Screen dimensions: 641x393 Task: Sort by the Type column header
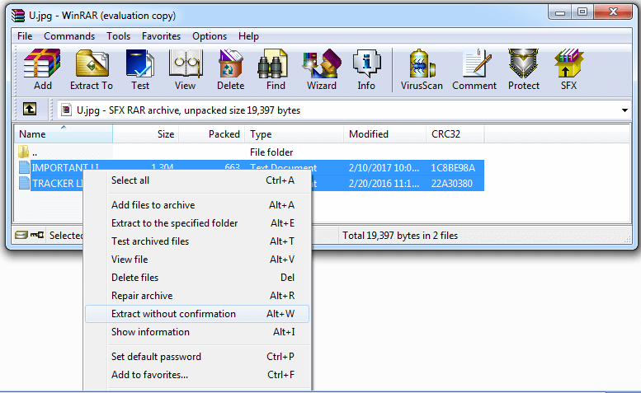pos(294,133)
